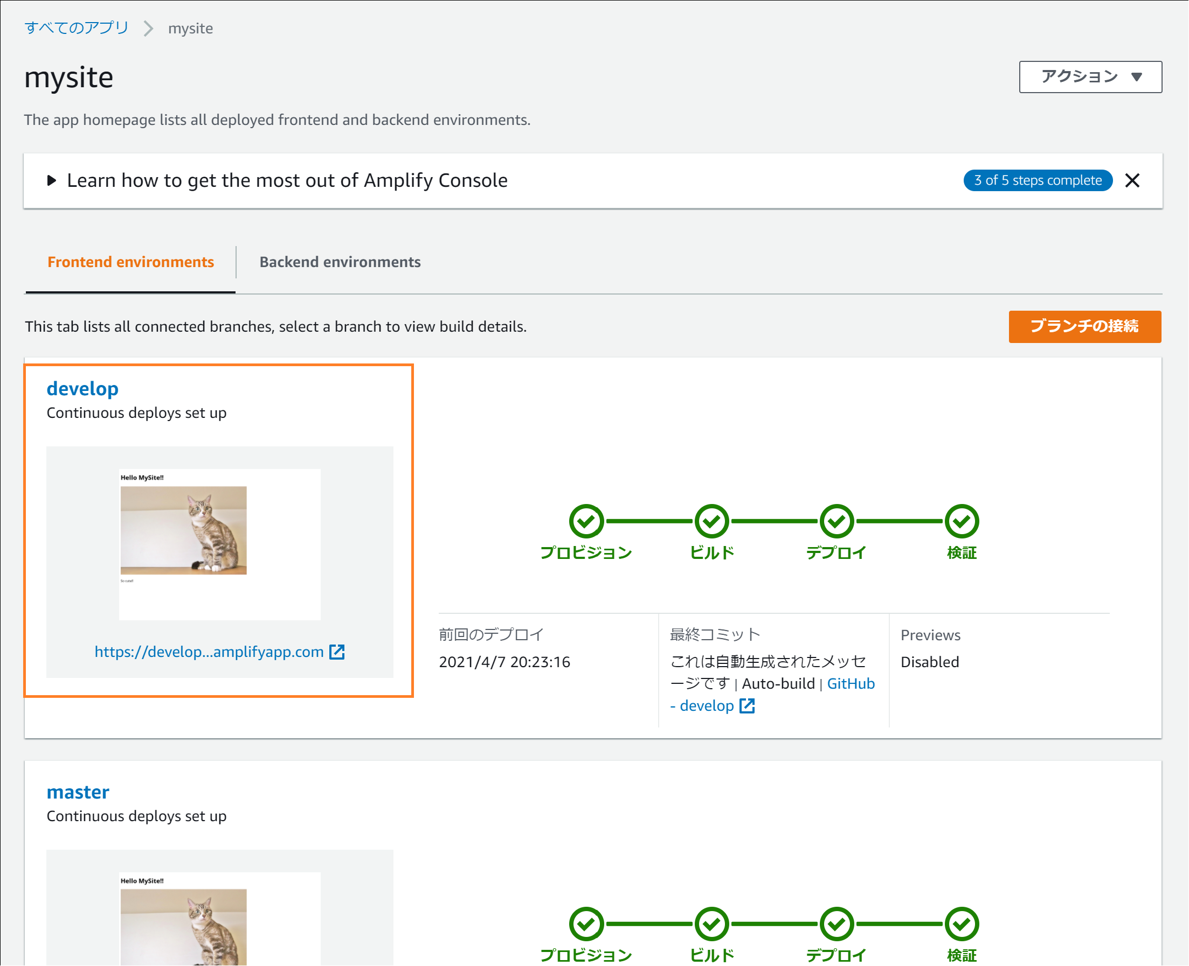Open the develop site preview thumbnail
Image resolution: width=1189 pixels, height=966 pixels.
pos(219,544)
